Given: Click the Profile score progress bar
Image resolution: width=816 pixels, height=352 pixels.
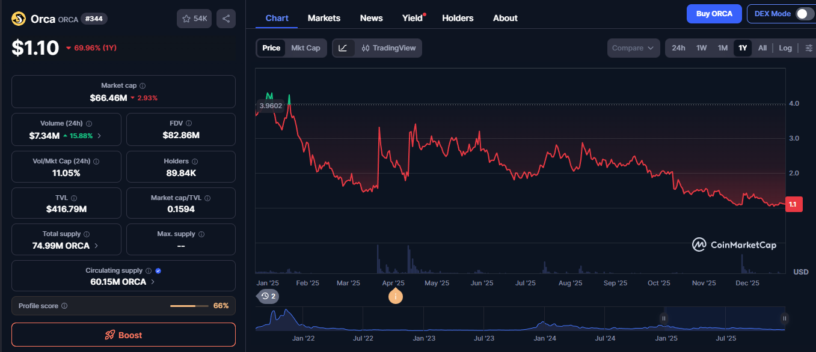Looking at the screenshot, I should pos(189,305).
